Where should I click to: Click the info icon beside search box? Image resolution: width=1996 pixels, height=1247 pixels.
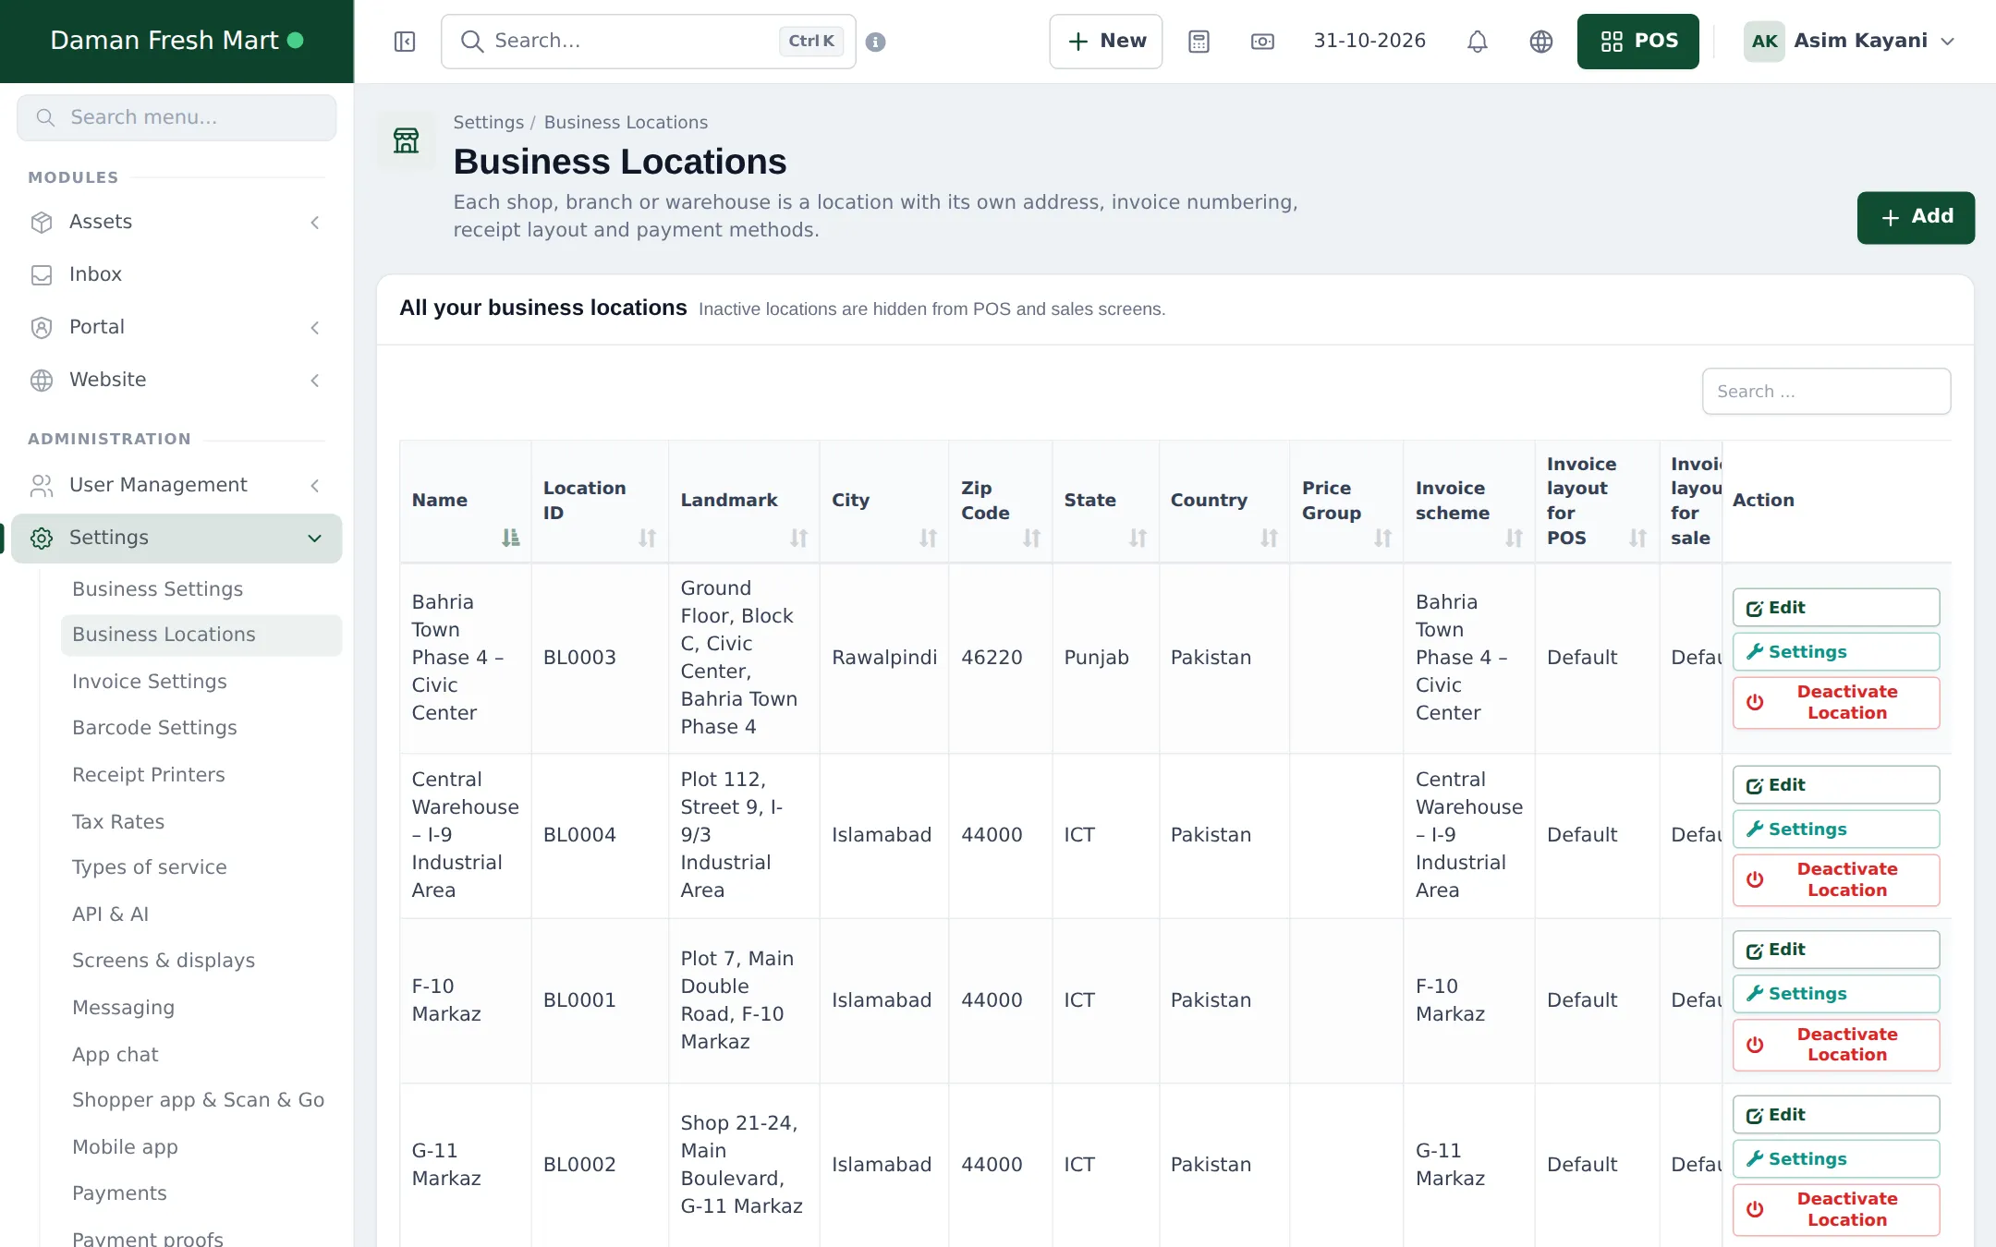[x=876, y=42]
